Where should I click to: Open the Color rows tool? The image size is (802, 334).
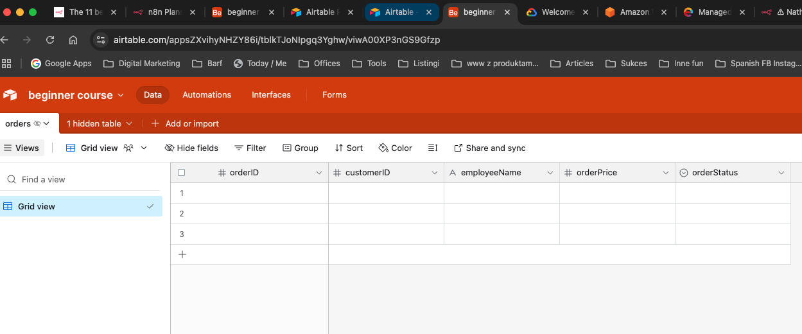[396, 148]
